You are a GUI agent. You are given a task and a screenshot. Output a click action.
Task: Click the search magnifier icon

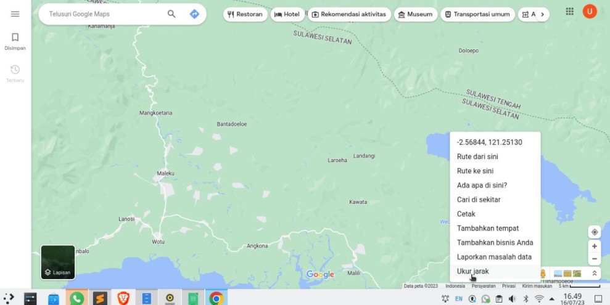(x=171, y=14)
